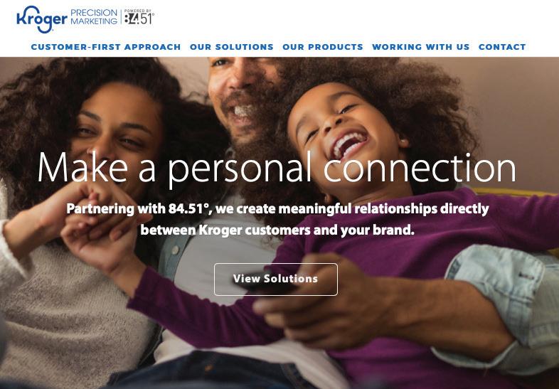
Task: Go to Our Products
Action: pyautogui.click(x=323, y=47)
